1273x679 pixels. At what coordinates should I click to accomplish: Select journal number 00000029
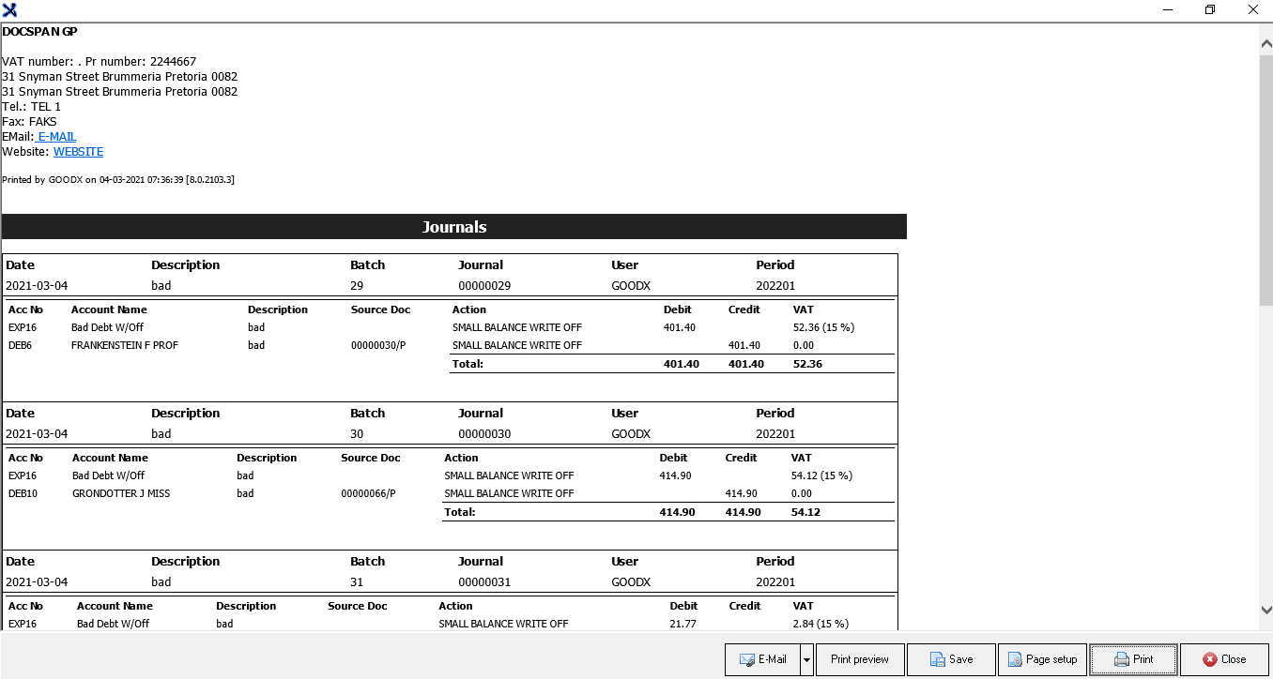483,286
